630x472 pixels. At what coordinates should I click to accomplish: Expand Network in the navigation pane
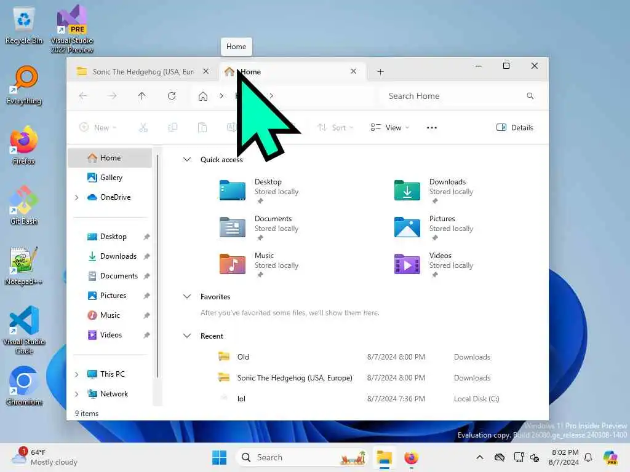coord(77,394)
